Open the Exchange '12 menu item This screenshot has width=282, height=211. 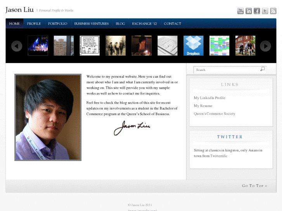click(x=144, y=24)
